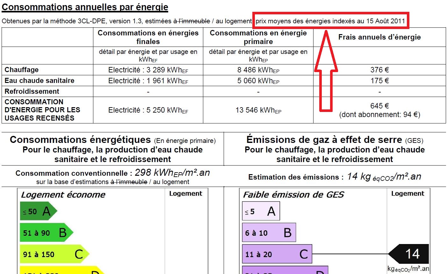447x274 pixels.
Task: Click the black 14 emissions indicator arrow
Action: point(411,254)
